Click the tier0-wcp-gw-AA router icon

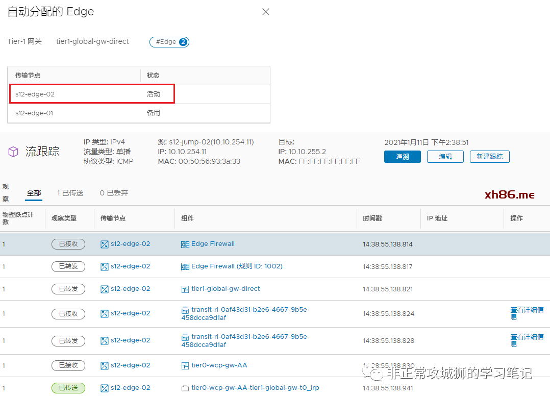coord(185,366)
